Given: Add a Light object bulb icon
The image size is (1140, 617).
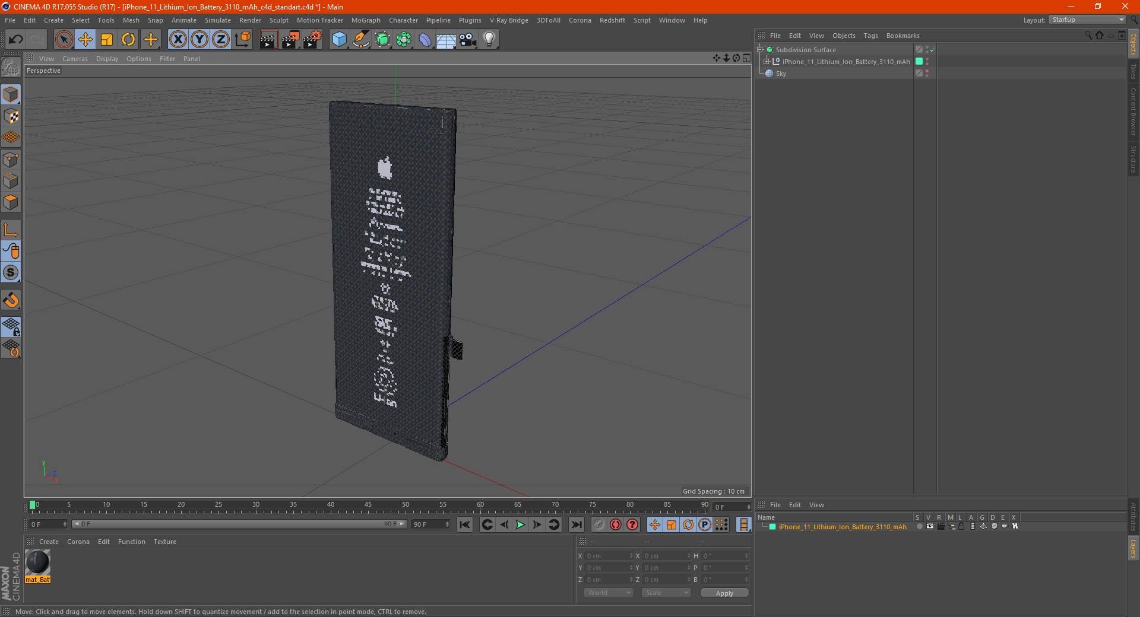Looking at the screenshot, I should point(489,40).
